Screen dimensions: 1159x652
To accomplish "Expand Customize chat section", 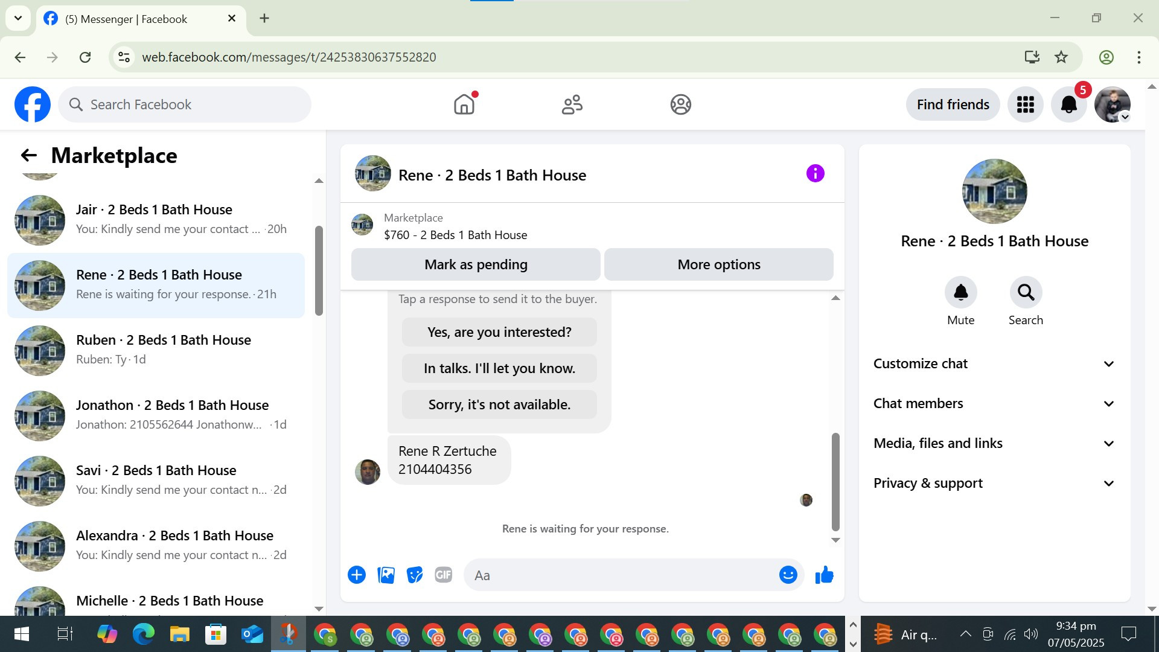I will point(994,363).
